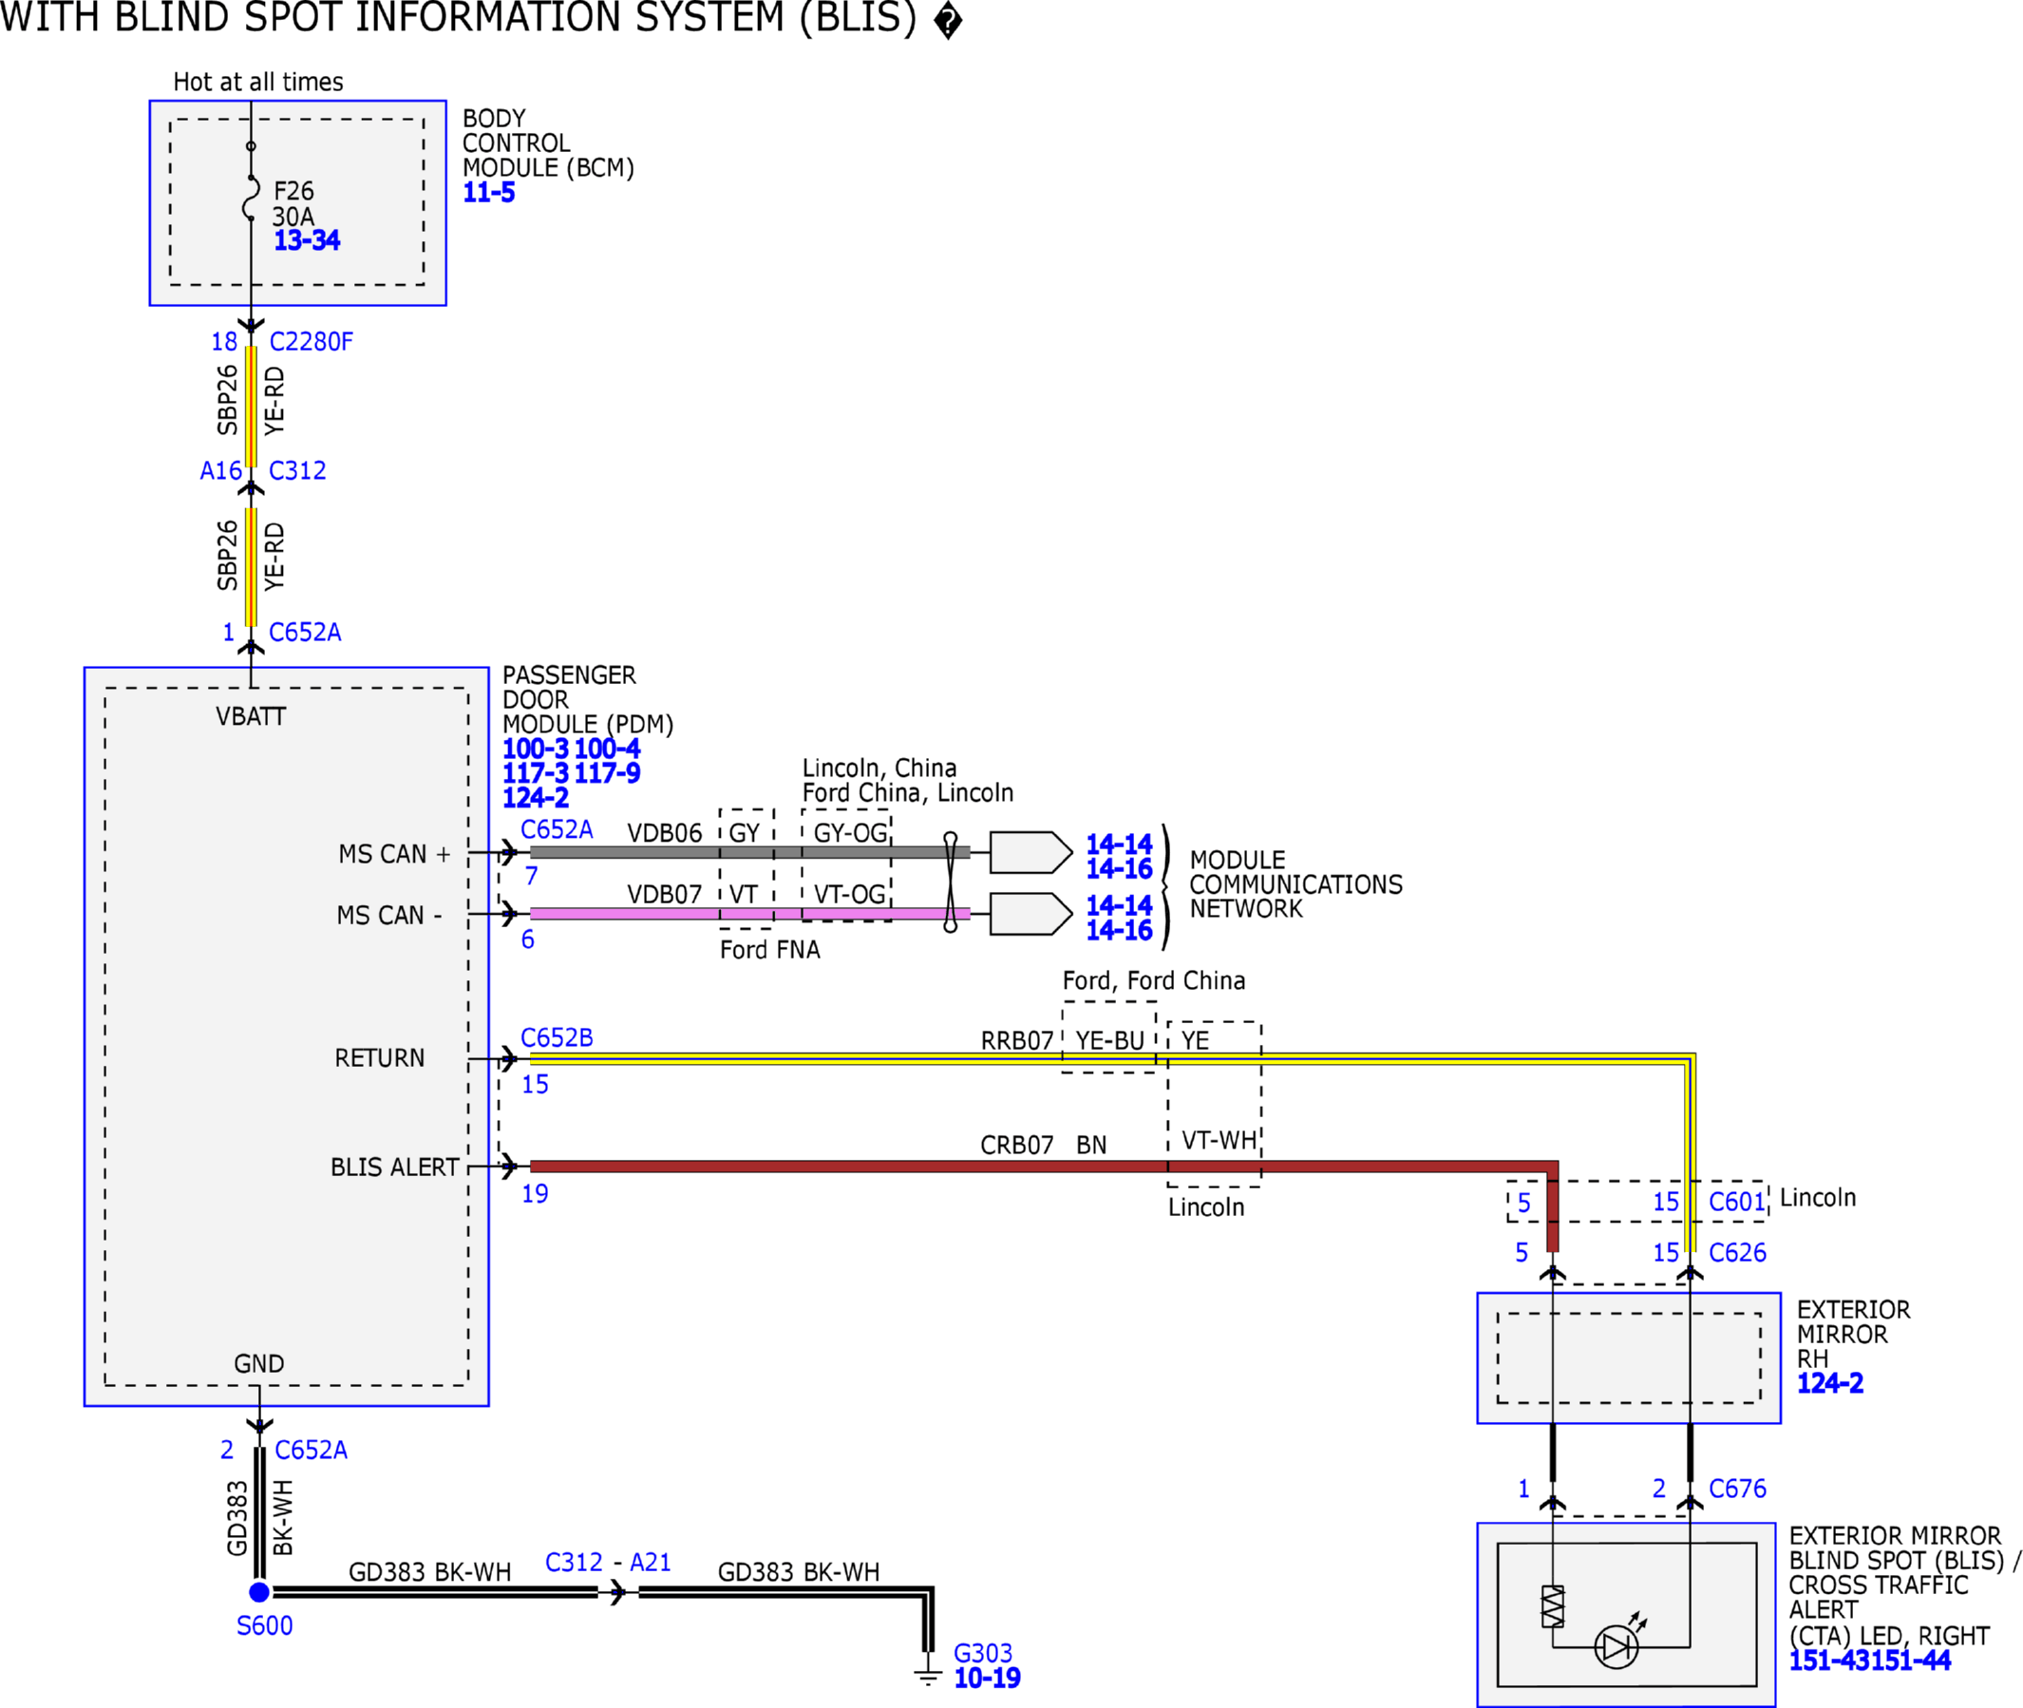This screenshot has width=2023, height=1708.
Task: Click the C312 - A21 connector label
Action: click(x=608, y=1562)
